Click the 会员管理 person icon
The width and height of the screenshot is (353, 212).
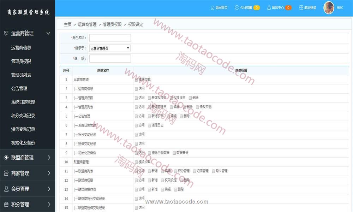[x=6, y=189]
